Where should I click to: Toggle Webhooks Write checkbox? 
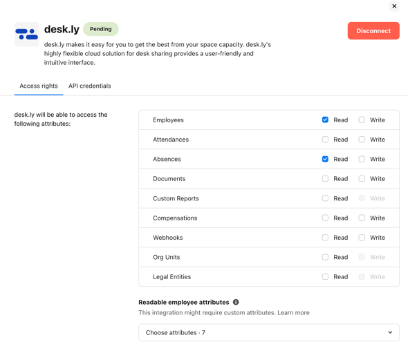(x=362, y=238)
